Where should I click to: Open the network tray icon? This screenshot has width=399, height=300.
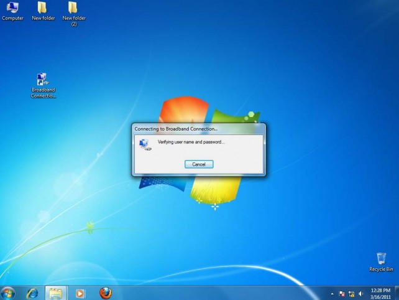(x=351, y=294)
